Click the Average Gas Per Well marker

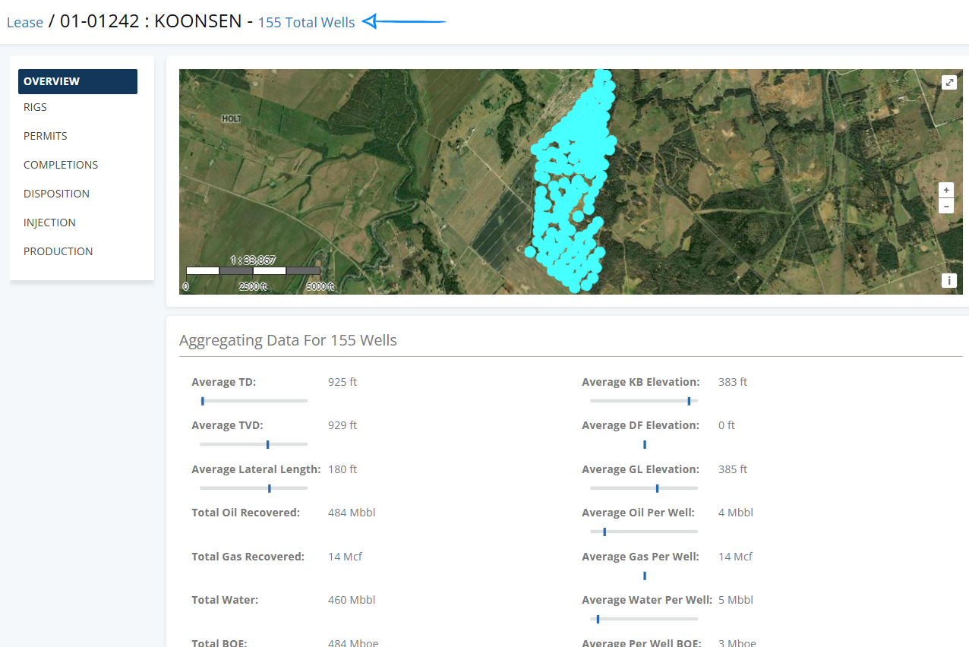coord(645,576)
